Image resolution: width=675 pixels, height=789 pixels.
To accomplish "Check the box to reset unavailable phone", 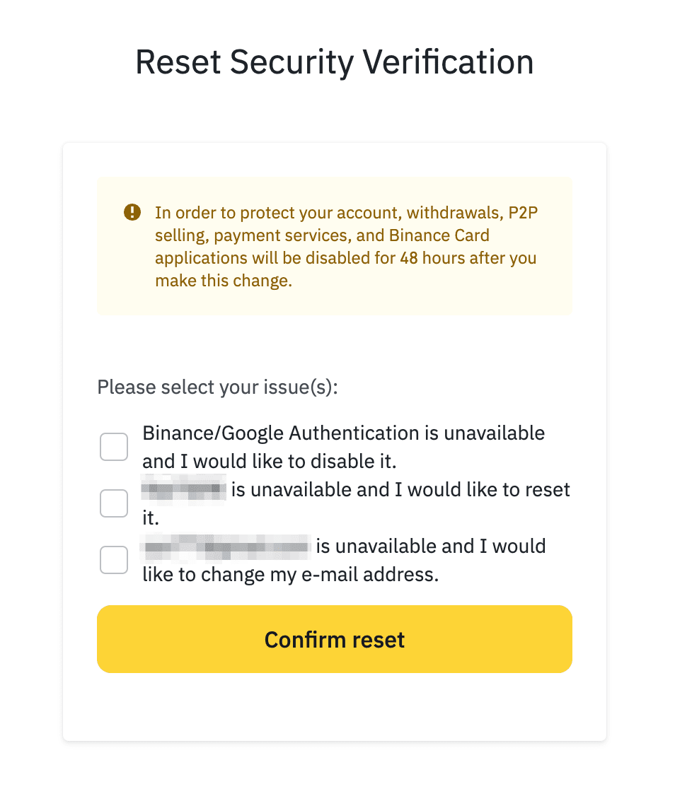I will click(114, 503).
